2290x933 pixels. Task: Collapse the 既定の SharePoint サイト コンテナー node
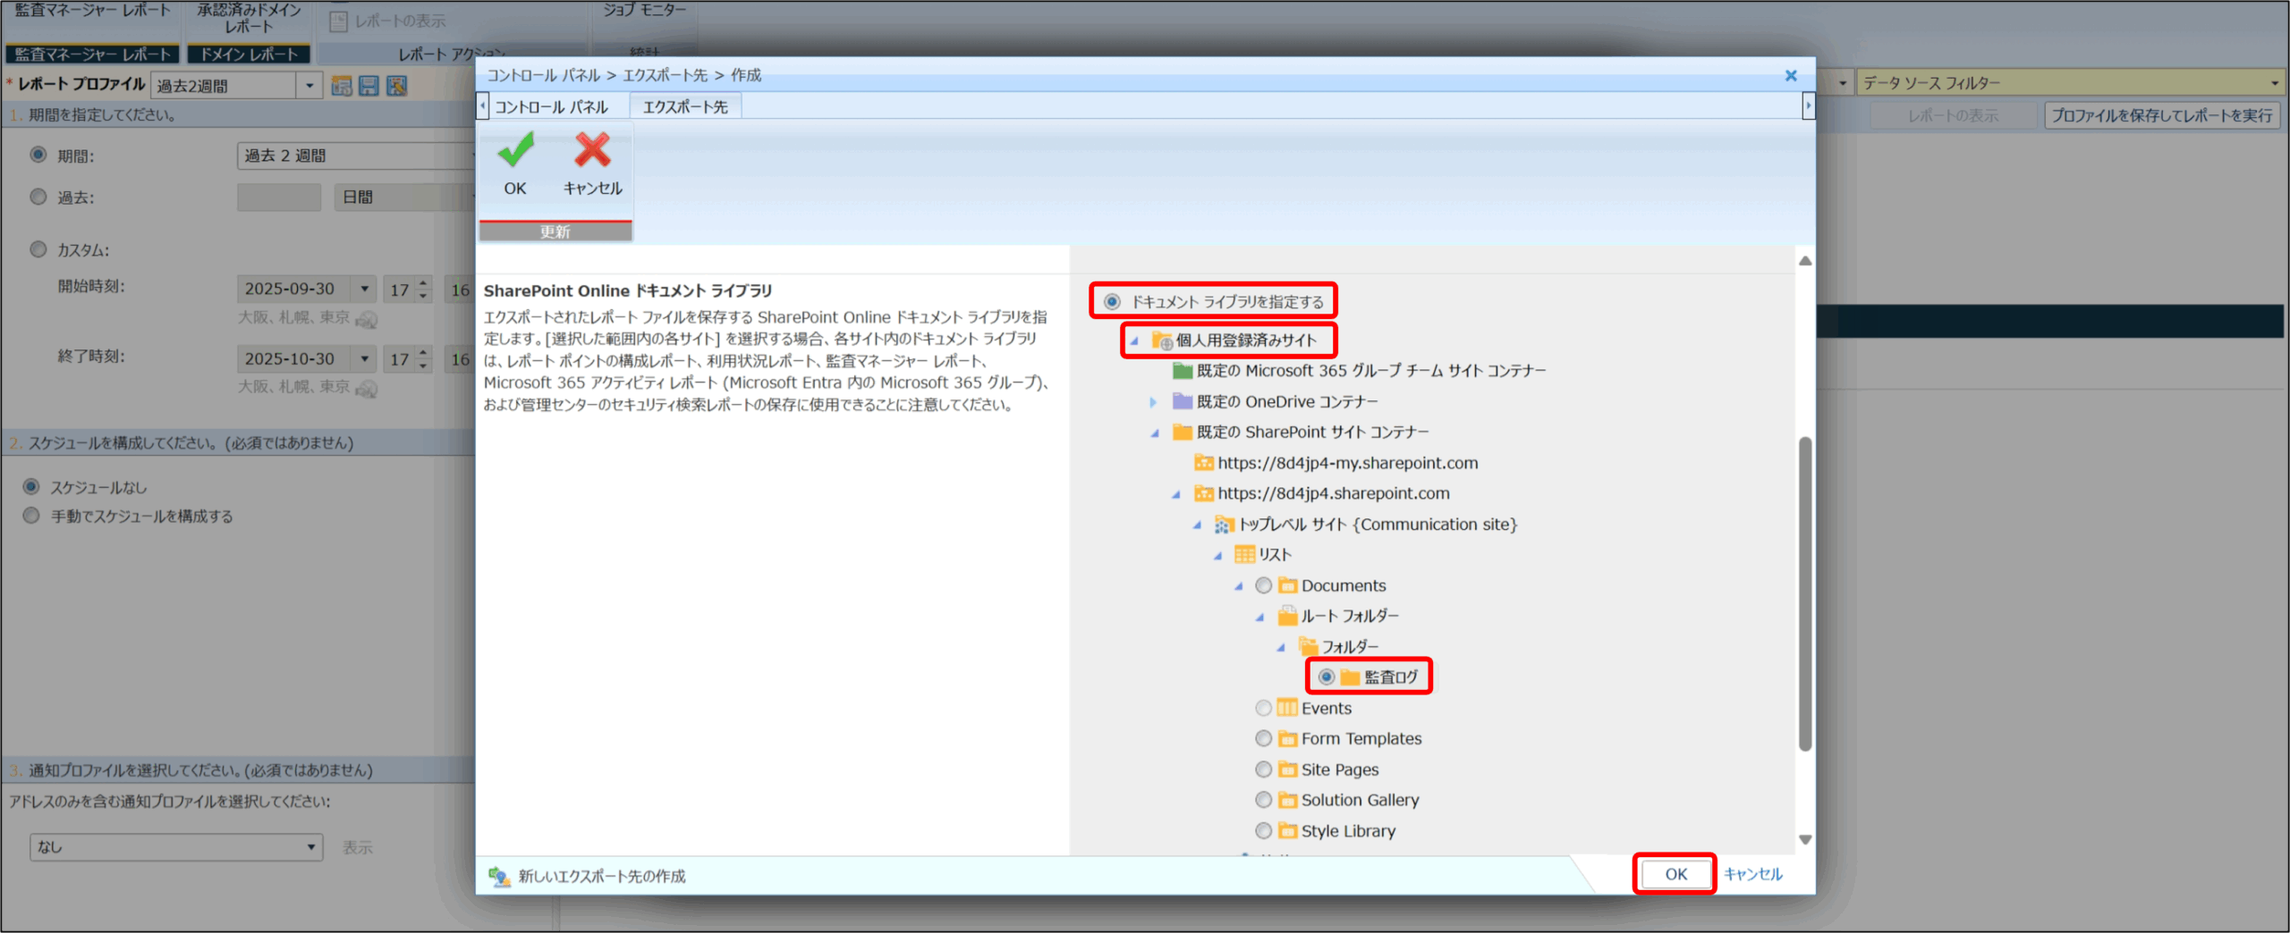(1154, 433)
